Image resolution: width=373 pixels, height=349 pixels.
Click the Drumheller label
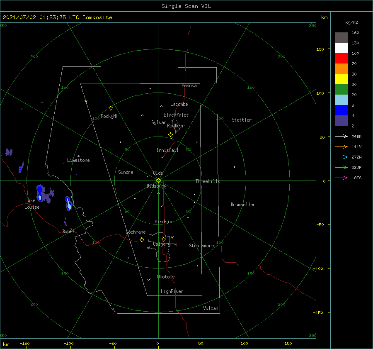click(243, 205)
